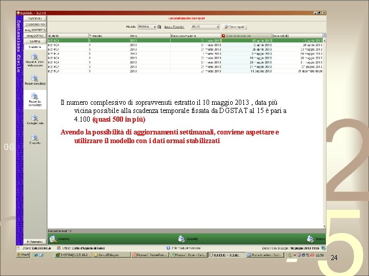Sort by the Data elaborazione column header
The image size is (369, 276).
click(x=247, y=36)
